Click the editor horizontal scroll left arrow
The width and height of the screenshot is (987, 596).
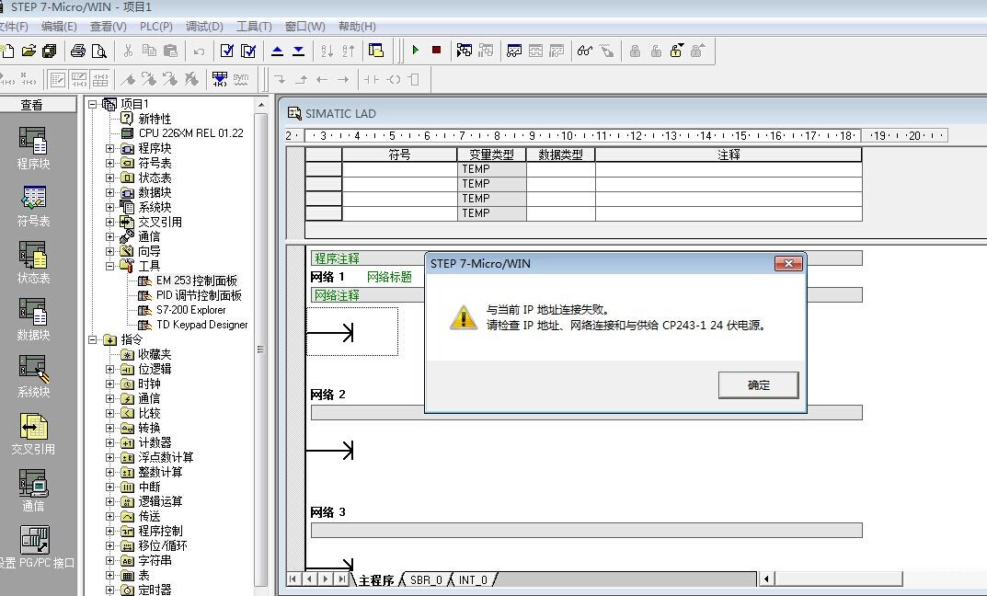[766, 579]
